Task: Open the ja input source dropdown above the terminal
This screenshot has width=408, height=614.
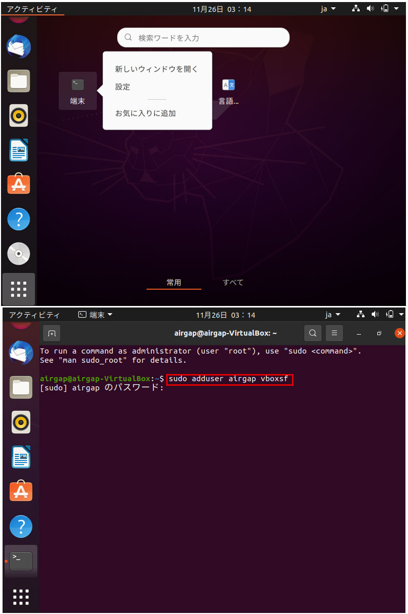Action: (x=332, y=315)
